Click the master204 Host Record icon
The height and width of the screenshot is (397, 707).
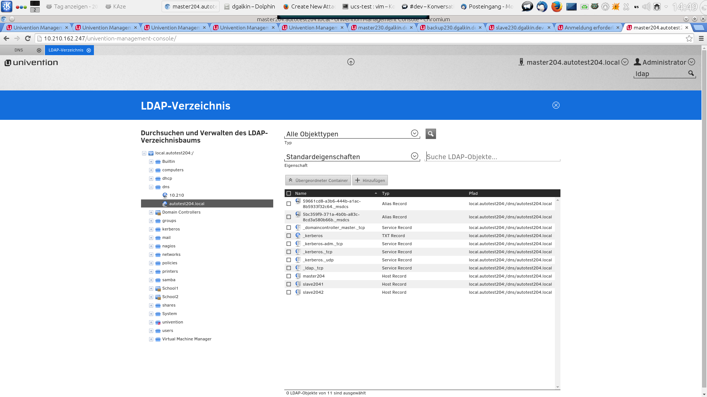298,276
